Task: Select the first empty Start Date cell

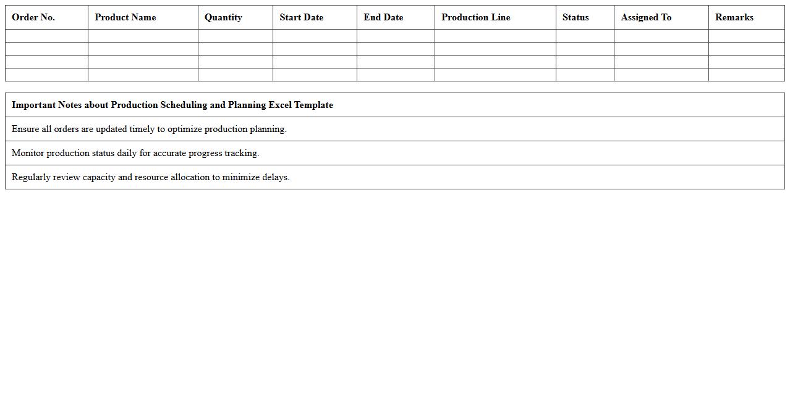Action: pyautogui.click(x=314, y=35)
